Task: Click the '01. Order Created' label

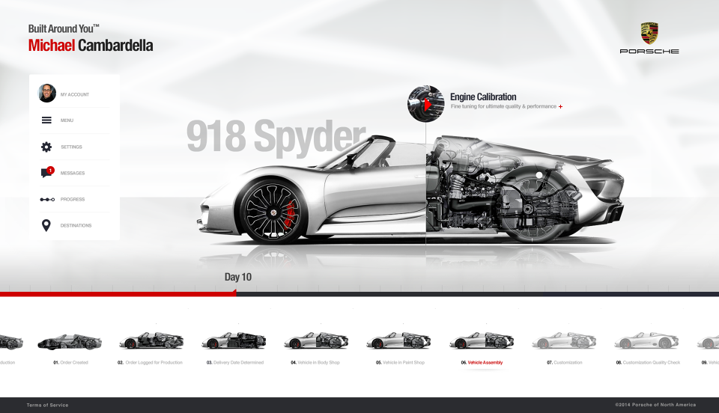Action: 70,363
